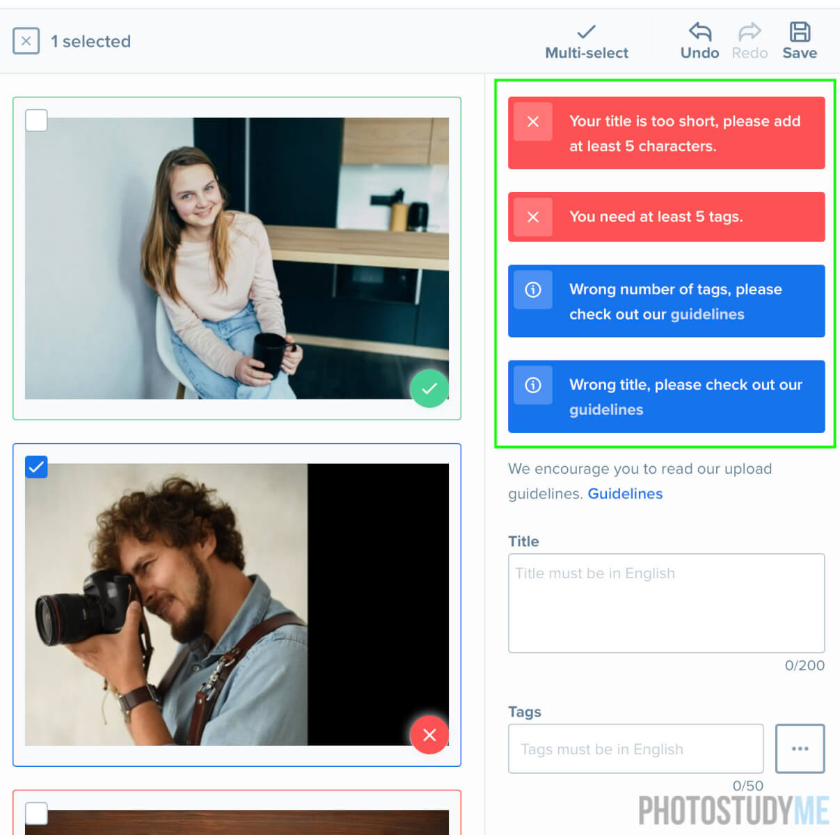This screenshot has width=840, height=835.
Task: Open guidelines link in the wrong title notice
Action: (x=606, y=410)
